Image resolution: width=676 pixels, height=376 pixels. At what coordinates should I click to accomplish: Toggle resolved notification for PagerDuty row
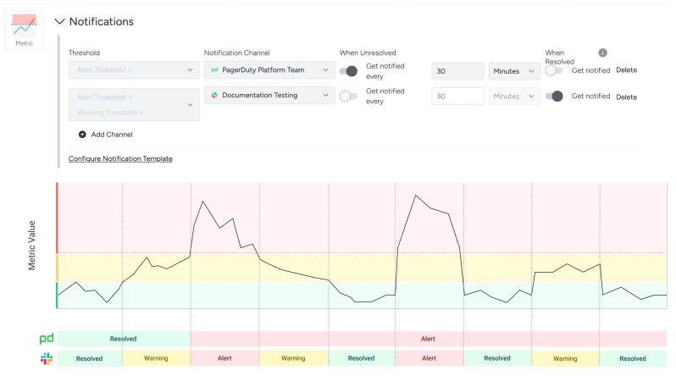tap(554, 71)
